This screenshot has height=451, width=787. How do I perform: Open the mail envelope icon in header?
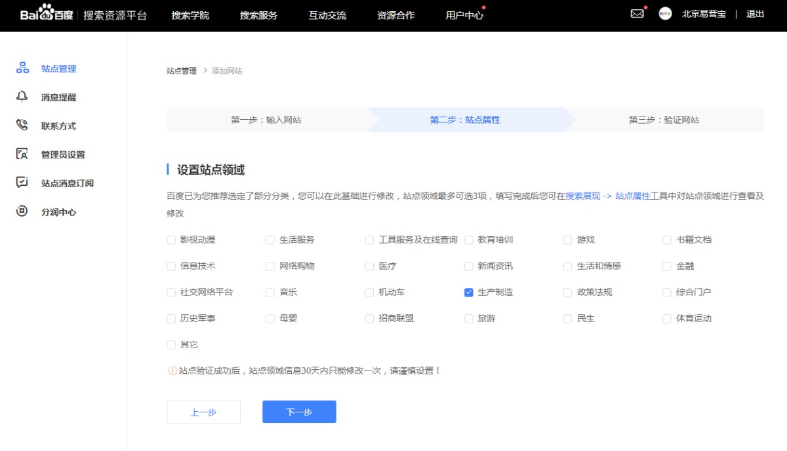637,14
